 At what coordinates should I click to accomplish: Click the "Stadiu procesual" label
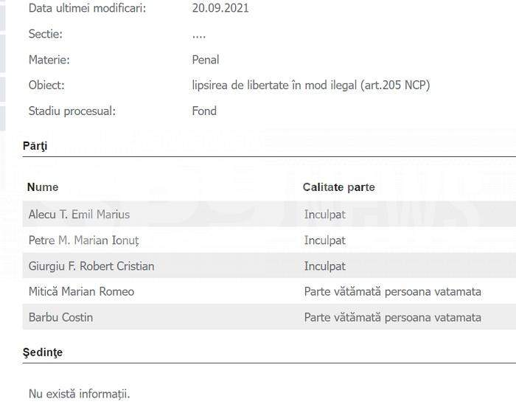[x=72, y=111]
